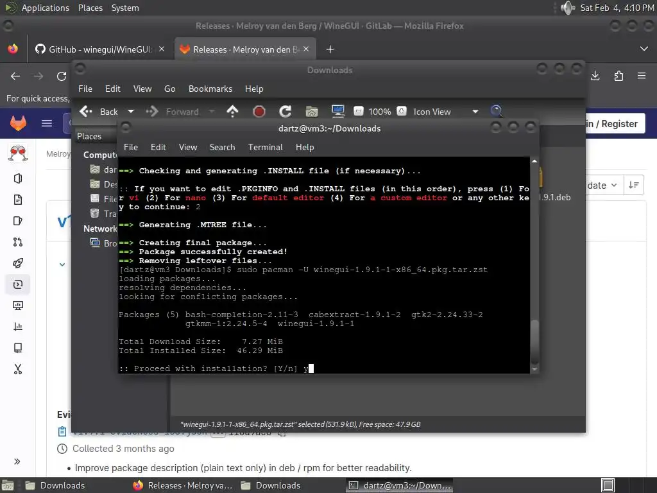Click the red Stop loading icon
The width and height of the screenshot is (657, 493).
(259, 112)
